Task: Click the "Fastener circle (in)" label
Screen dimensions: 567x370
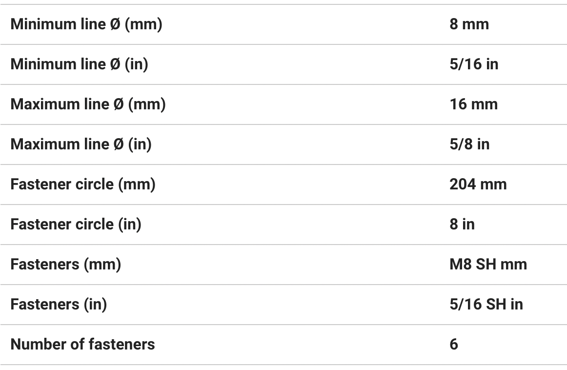Action: click(x=76, y=225)
